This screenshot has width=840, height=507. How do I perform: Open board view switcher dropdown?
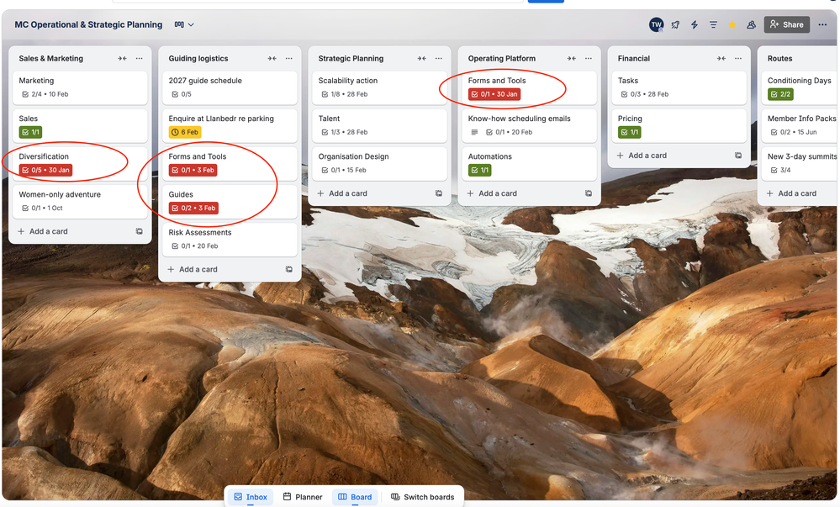pos(184,24)
